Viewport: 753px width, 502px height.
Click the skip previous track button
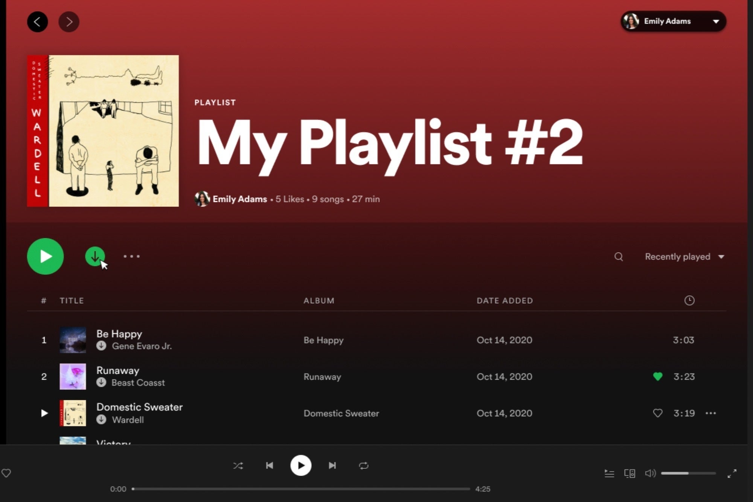270,465
